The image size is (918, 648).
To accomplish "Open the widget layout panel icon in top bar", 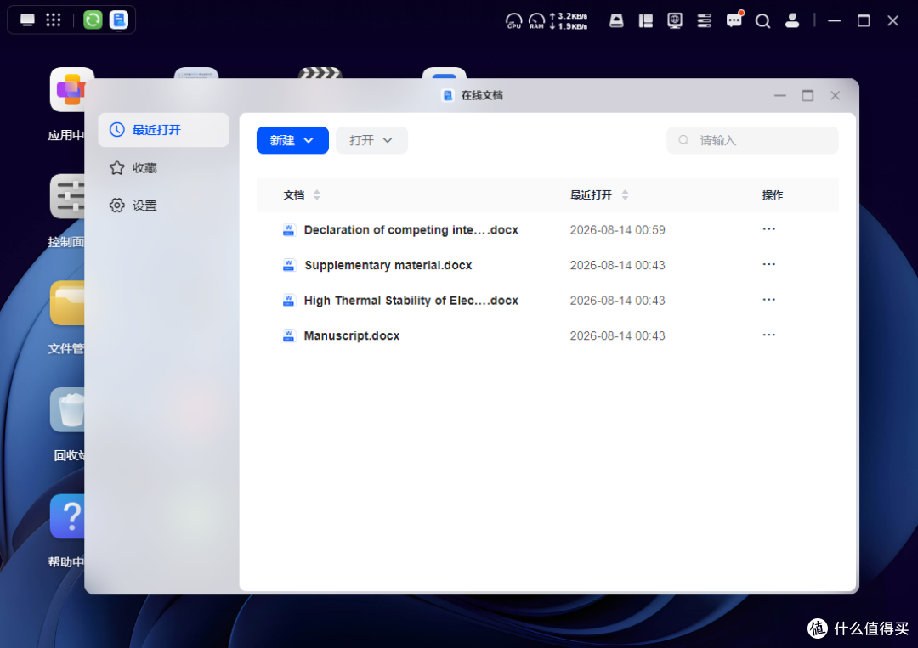I will click(x=646, y=21).
